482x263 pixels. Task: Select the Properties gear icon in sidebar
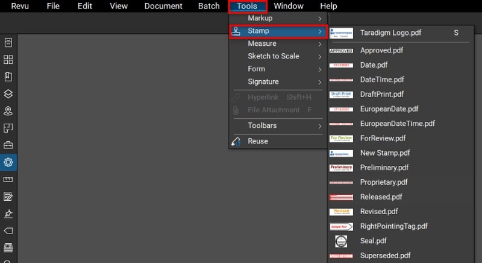pyautogui.click(x=8, y=162)
